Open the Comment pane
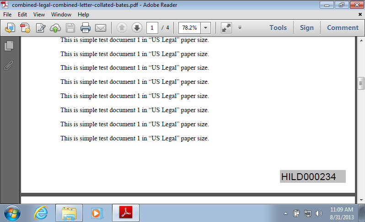 (343, 28)
